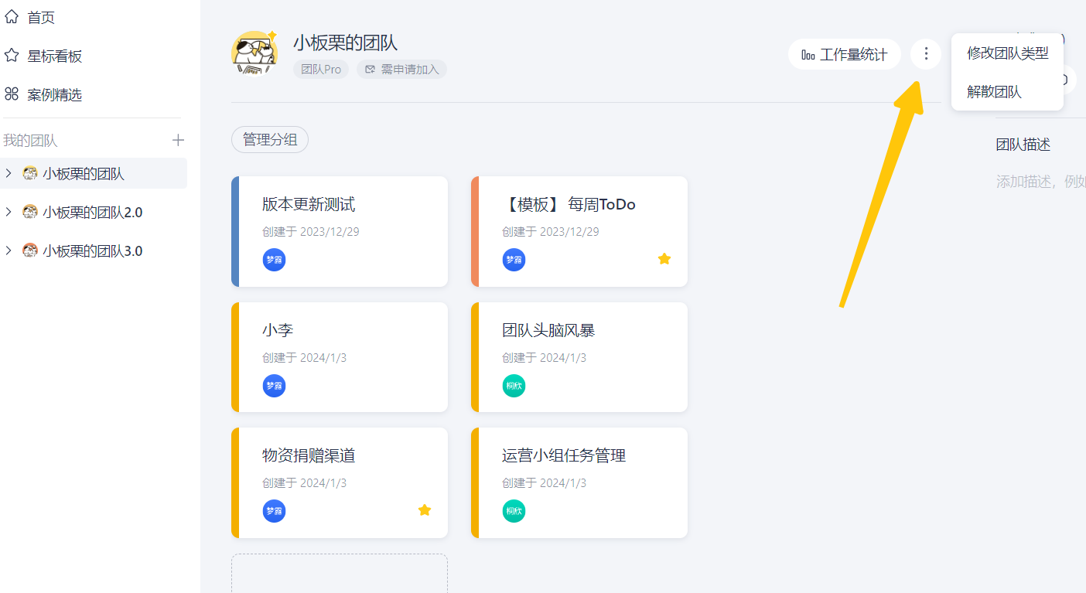Expand the 小板栗的团队2.0 tree item

pyautogui.click(x=9, y=212)
